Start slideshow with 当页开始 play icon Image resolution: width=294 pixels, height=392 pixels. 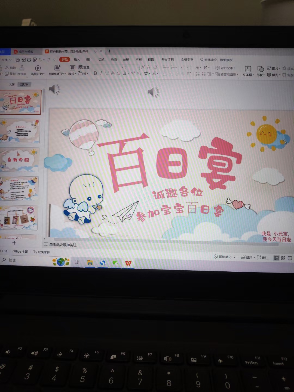[38, 68]
